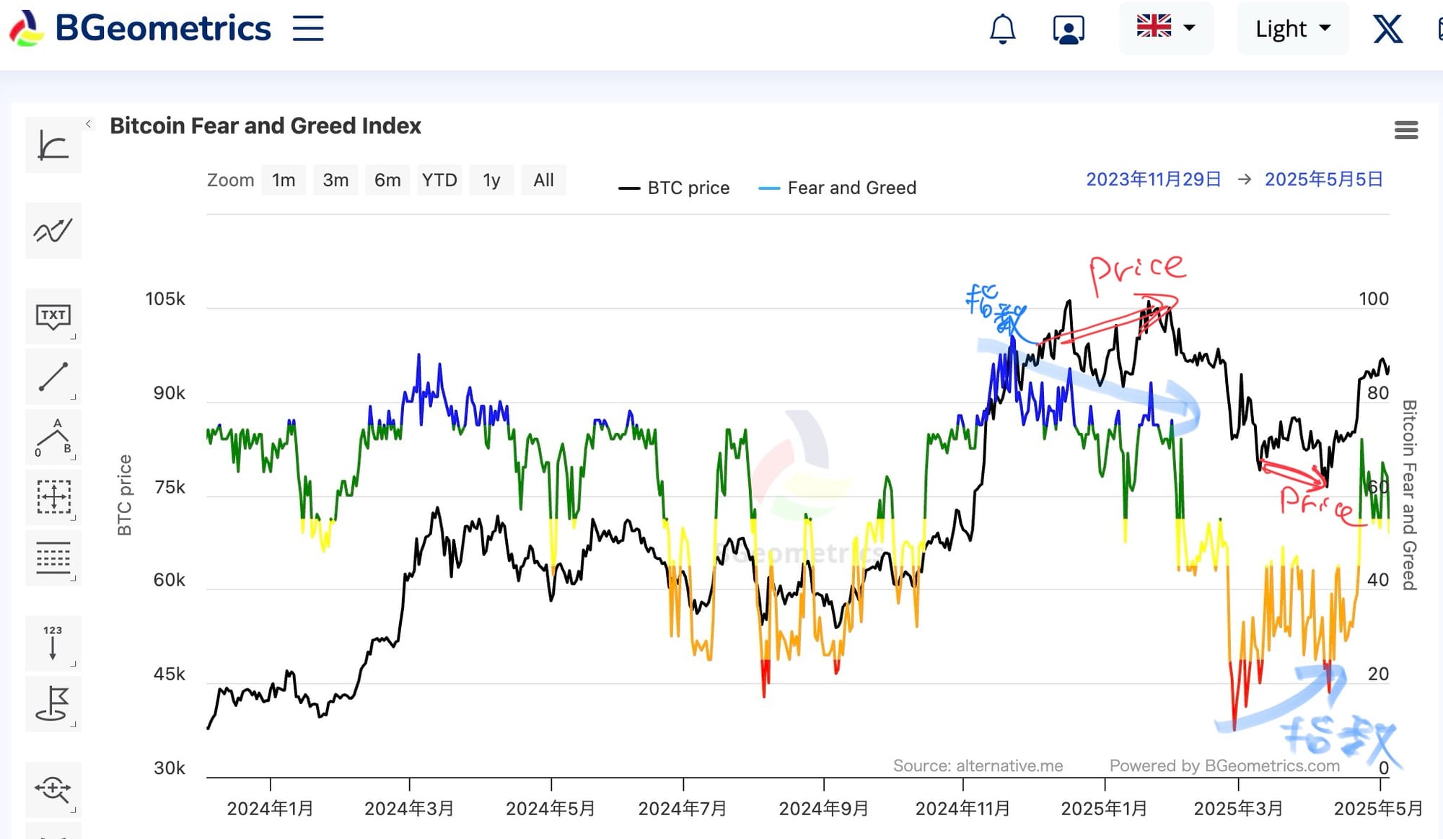Open the main navigation hamburger menu
1443x839 pixels.
point(308,29)
